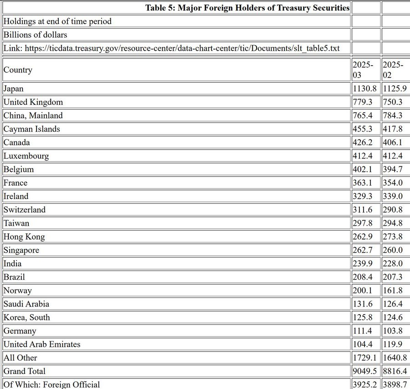Select the Cayman Islands row label
Screen dimensions: 410x389
coord(31,129)
